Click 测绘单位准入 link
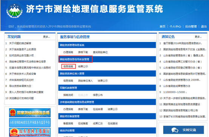 [85, 80]
